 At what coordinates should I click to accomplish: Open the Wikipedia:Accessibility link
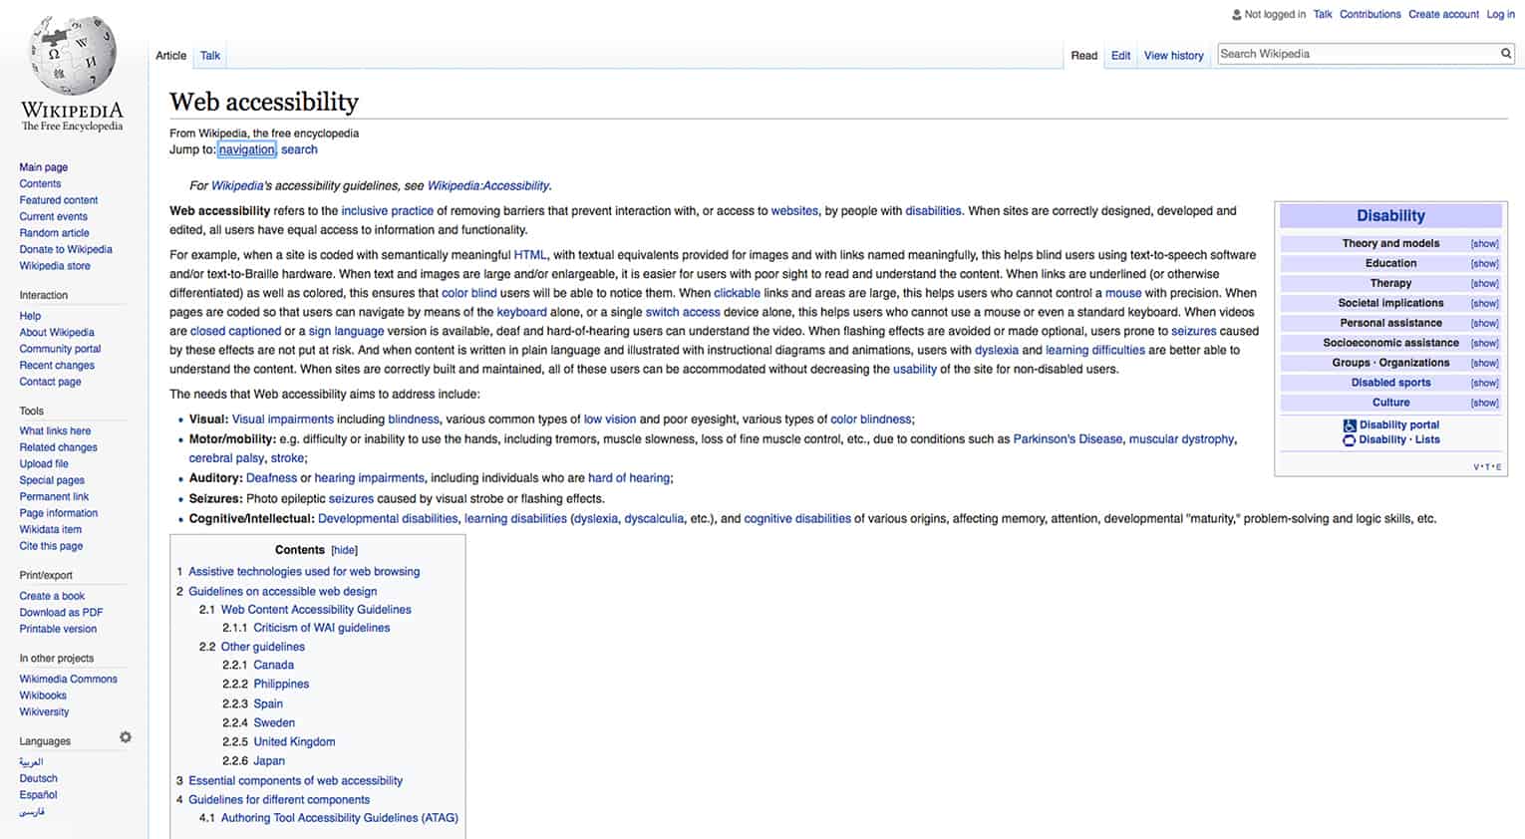point(488,186)
